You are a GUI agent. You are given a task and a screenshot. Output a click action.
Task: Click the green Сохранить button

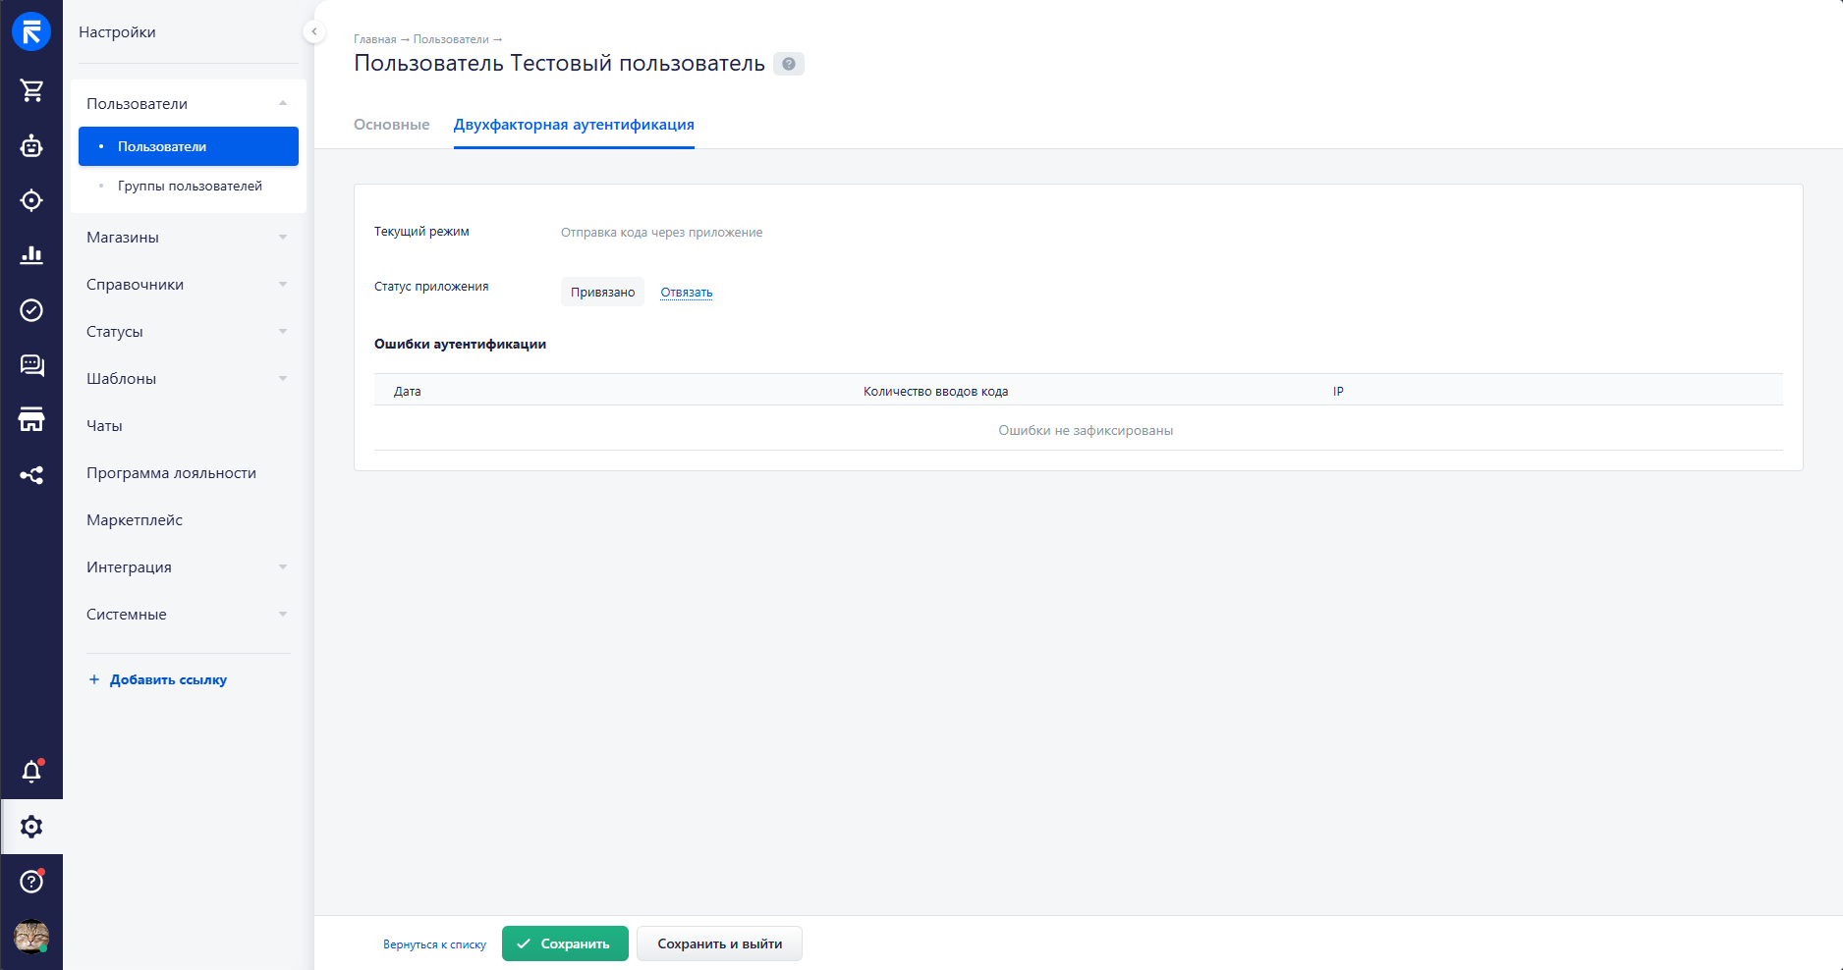point(565,943)
